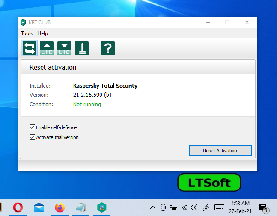Toggle Activate trial version checkbox

[32, 137]
